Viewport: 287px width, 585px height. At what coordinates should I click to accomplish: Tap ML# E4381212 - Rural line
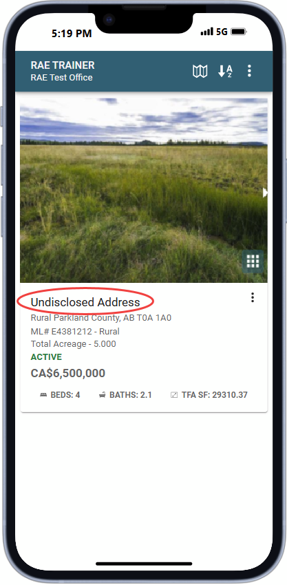tap(75, 331)
